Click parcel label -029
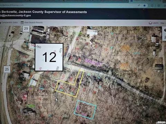 (x=100, y=34)
